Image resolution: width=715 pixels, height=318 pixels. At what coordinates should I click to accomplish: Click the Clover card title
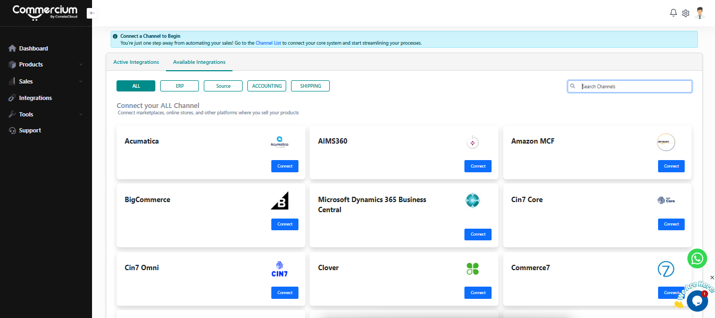coord(328,267)
